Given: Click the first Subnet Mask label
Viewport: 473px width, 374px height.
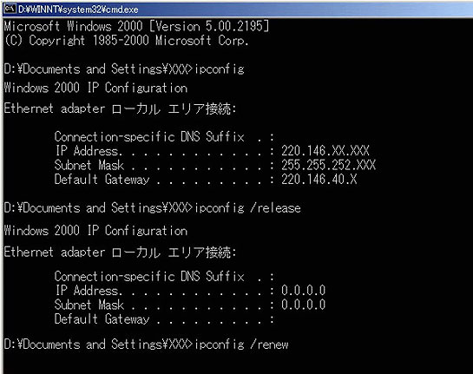Looking at the screenshot, I should point(89,165).
